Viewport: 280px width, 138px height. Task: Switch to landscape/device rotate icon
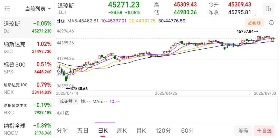coord(268,9)
